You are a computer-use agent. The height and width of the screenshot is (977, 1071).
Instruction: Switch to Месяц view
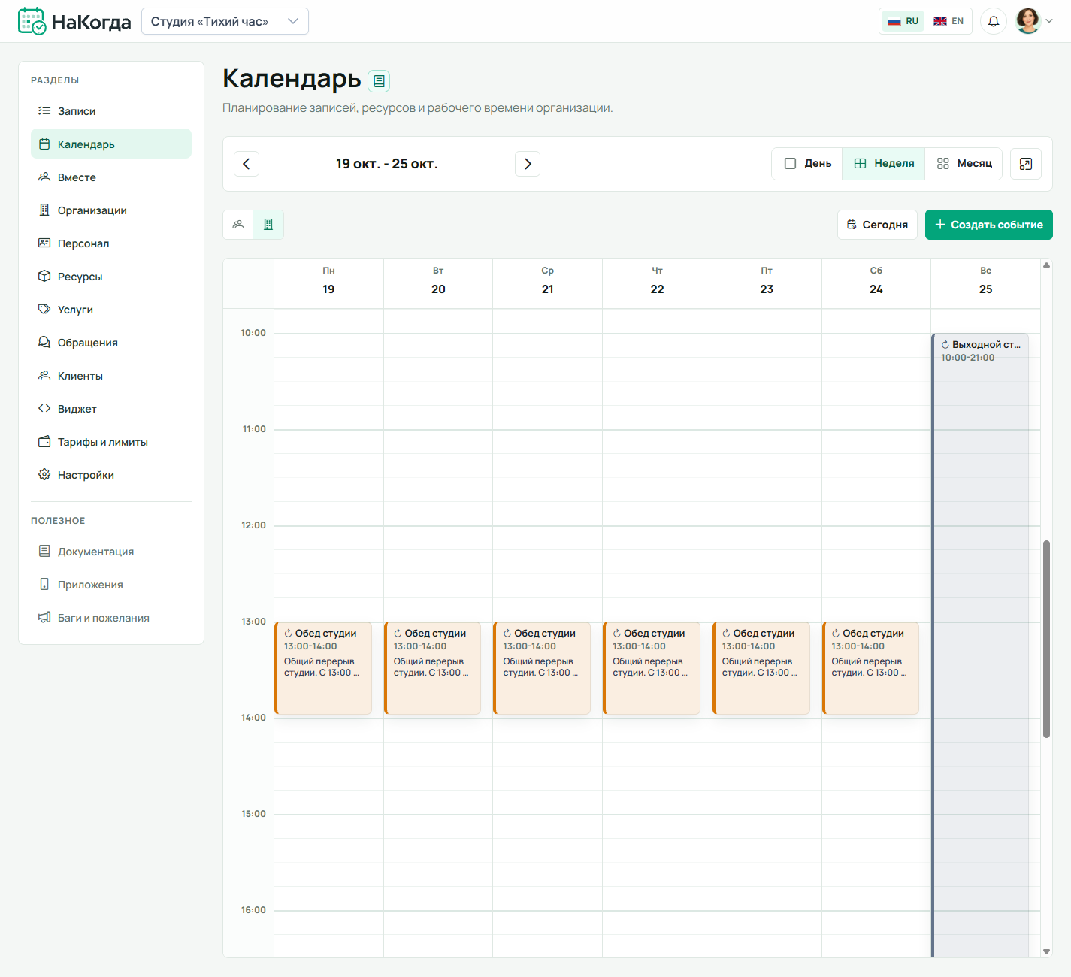[964, 164]
